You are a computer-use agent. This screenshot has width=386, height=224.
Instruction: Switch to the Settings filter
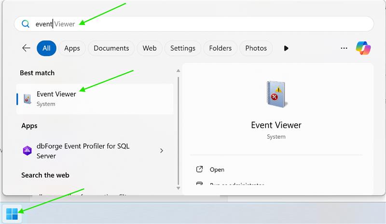click(183, 48)
